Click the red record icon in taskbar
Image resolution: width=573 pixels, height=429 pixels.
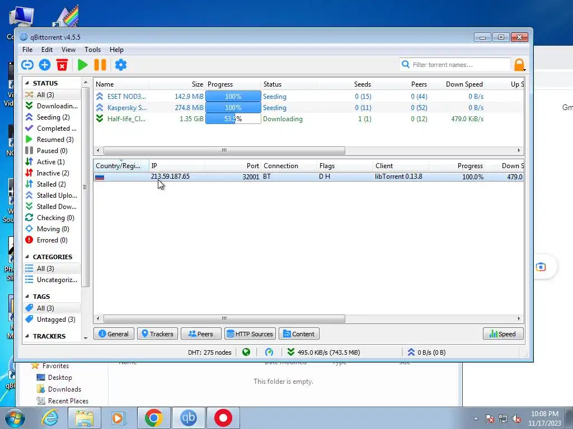click(223, 418)
